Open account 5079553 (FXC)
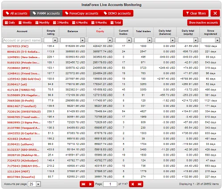Image resolution: width=223 pixels, height=190 pixels. click(18, 46)
